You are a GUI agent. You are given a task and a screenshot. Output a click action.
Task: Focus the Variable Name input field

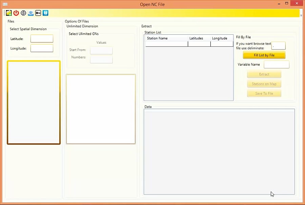click(x=277, y=65)
